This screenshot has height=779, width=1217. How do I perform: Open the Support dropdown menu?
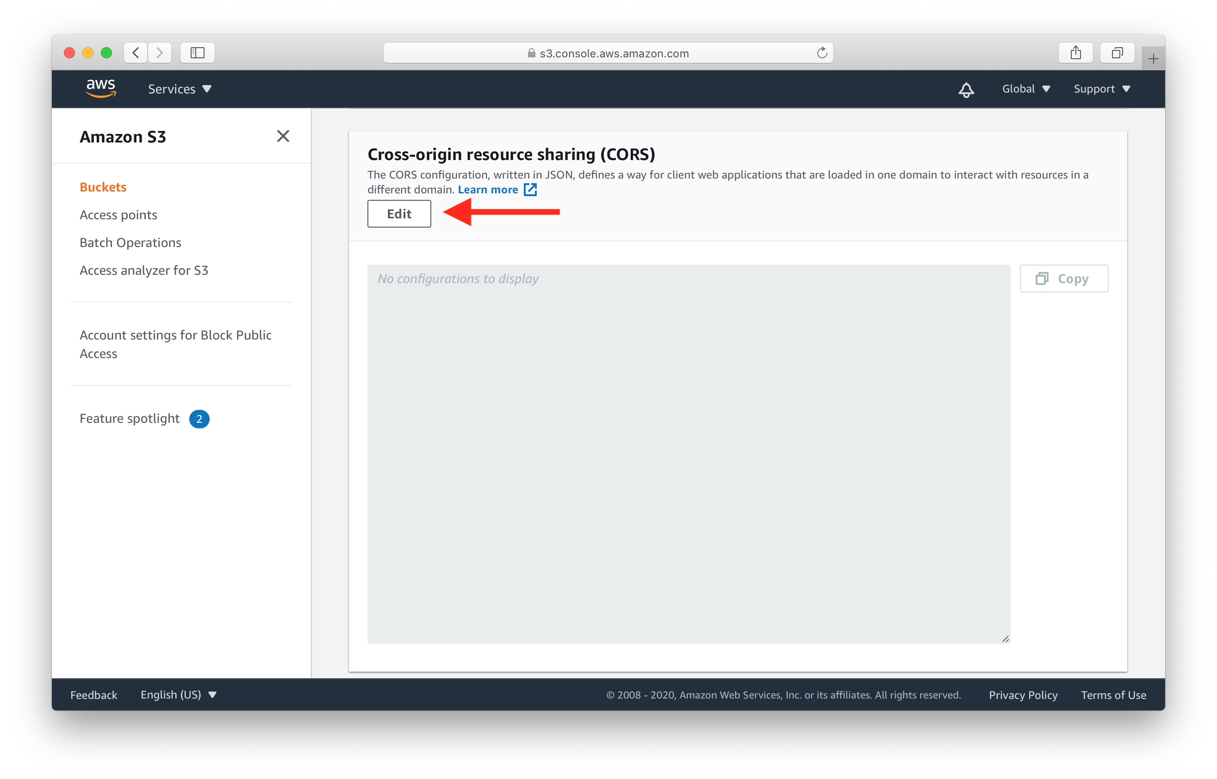[x=1103, y=89]
